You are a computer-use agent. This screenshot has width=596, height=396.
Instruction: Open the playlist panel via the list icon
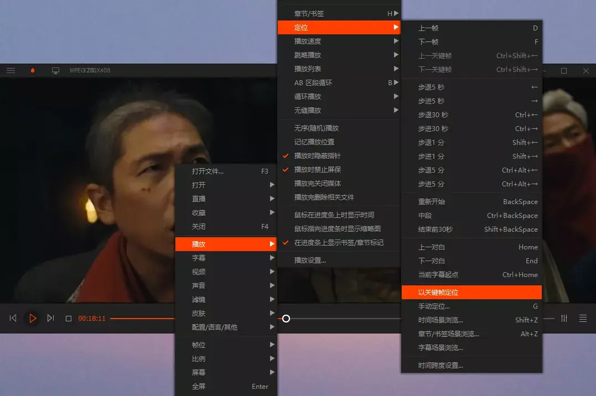pyautogui.click(x=582, y=318)
